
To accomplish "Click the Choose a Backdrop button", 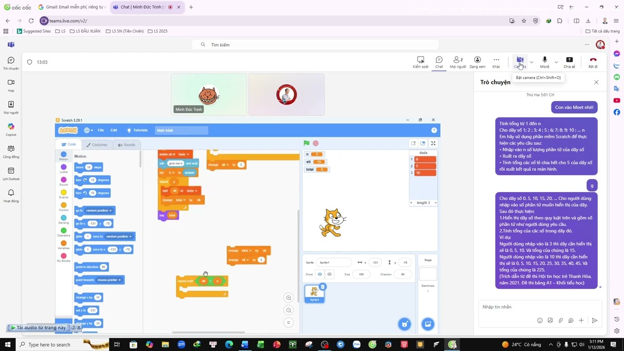I will pos(428,324).
